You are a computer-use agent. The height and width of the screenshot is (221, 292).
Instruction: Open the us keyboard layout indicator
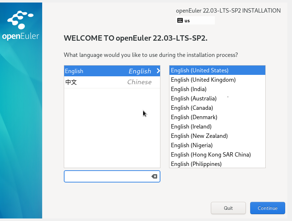point(195,21)
